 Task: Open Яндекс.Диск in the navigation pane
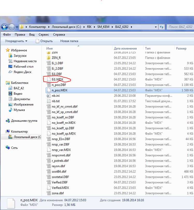(x=23, y=72)
